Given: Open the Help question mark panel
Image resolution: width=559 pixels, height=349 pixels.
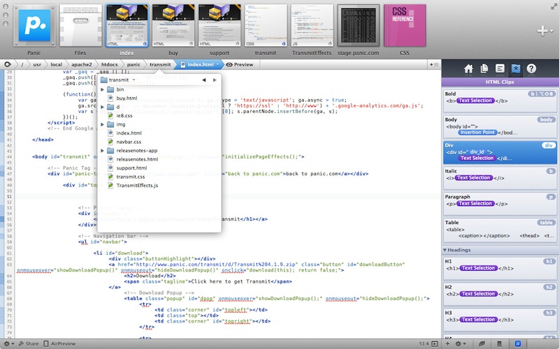Looking at the screenshot, I should pos(532,68).
